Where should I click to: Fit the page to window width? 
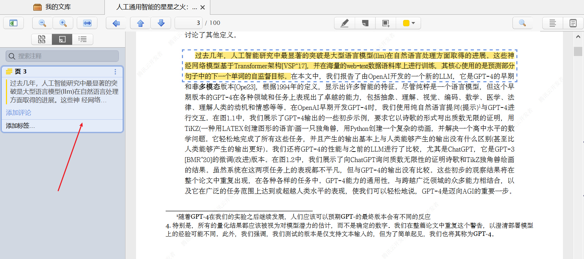pos(87,23)
